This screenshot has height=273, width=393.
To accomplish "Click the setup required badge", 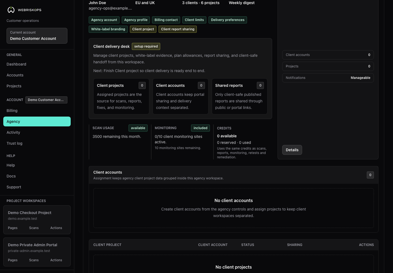I will [146, 46].
